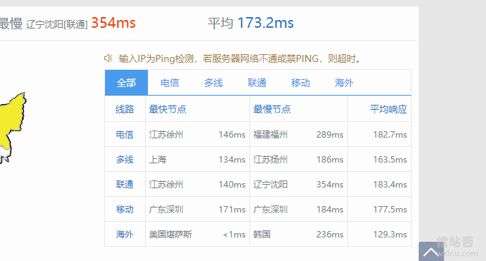This screenshot has height=261, width=486.
Task: Click 江苏扬州 slowest node
Action: pyautogui.click(x=270, y=160)
